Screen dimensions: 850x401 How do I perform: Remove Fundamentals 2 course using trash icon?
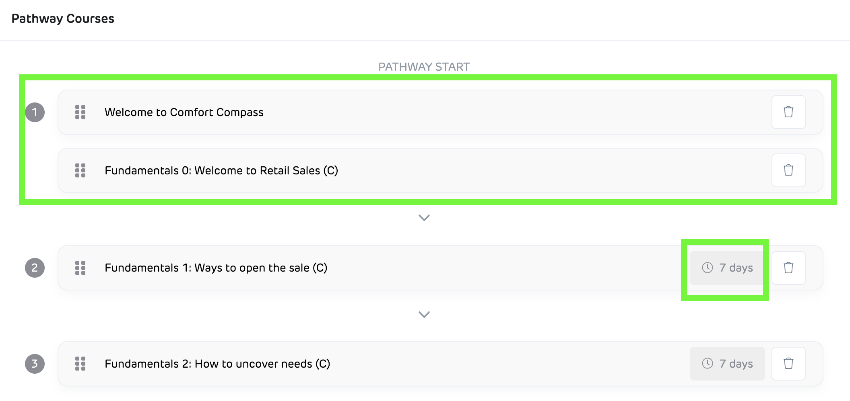(788, 364)
